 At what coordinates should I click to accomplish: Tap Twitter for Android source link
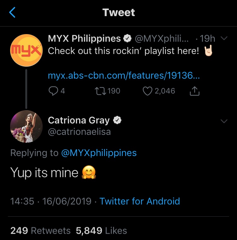[x=140, y=201]
